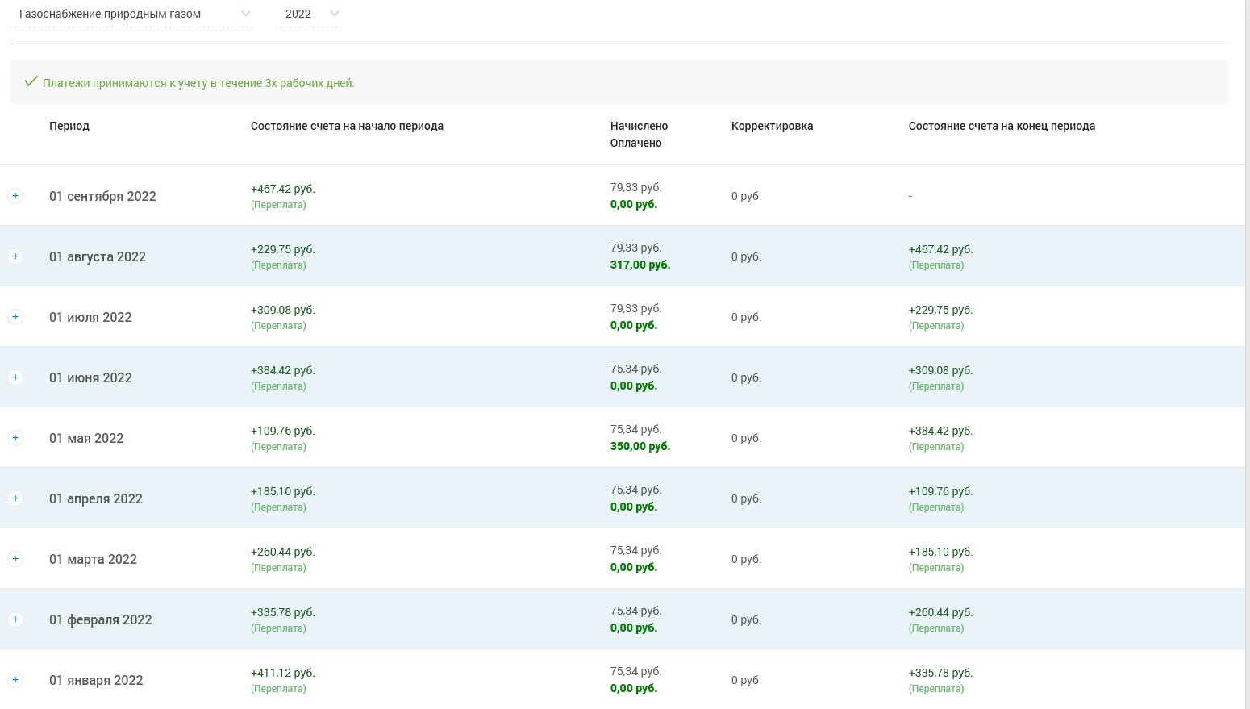Click the 79,33 руб. charged amount for August
This screenshot has height=709, width=1250.
pos(636,248)
